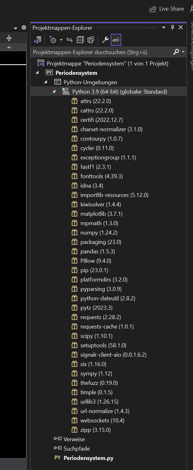Click the solution and folder view switch icon
The height and width of the screenshot is (470, 193).
point(37,40)
